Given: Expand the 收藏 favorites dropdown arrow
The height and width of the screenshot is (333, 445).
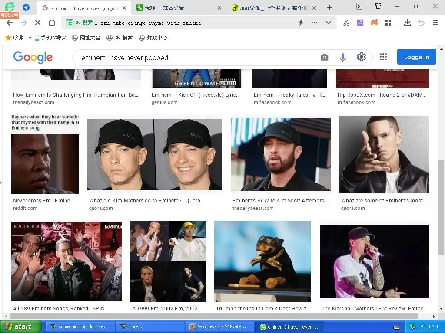Looking at the screenshot, I should [x=30, y=38].
